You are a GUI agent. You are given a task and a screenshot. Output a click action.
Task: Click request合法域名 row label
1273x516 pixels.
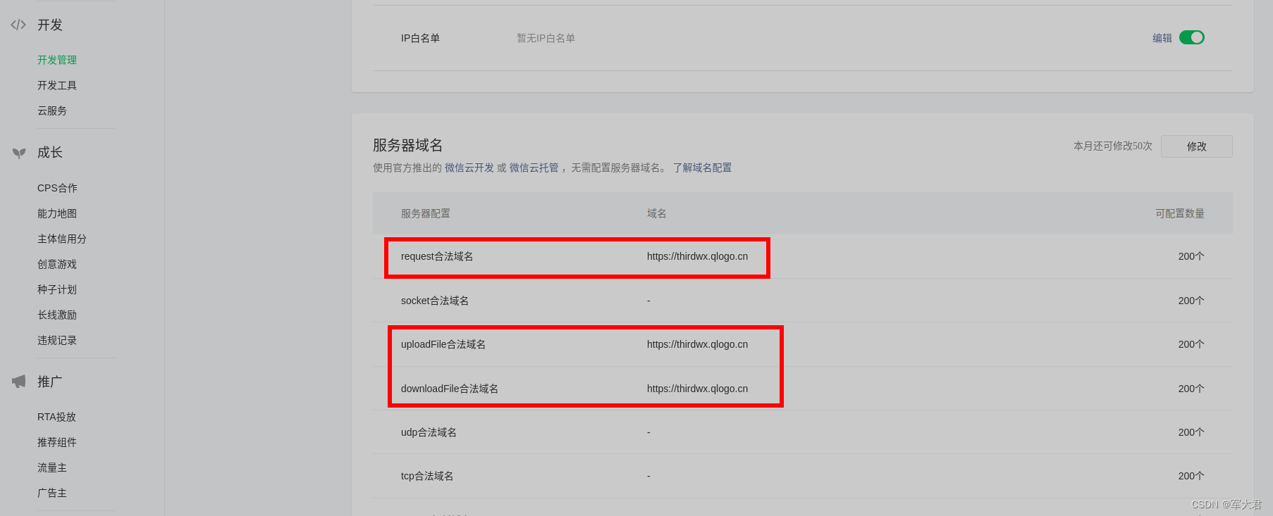(437, 256)
